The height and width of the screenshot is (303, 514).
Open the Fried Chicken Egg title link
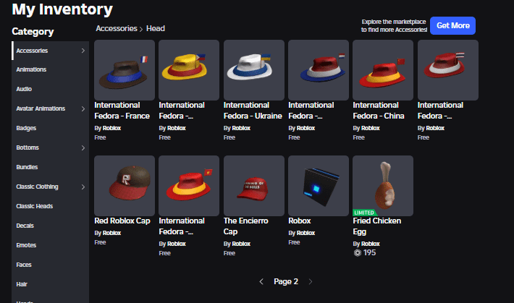(377, 226)
